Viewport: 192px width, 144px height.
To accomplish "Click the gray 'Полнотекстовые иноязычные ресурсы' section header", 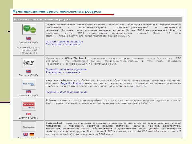I will 97,19.
